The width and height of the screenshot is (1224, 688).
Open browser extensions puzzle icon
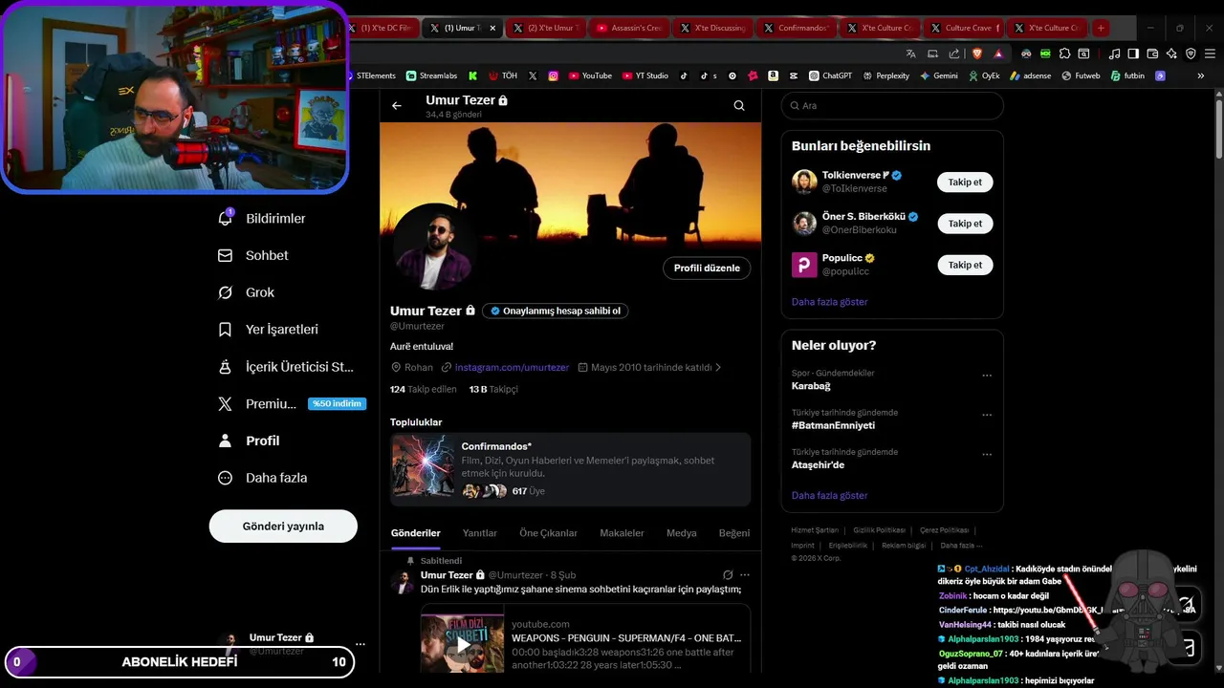point(1064,54)
